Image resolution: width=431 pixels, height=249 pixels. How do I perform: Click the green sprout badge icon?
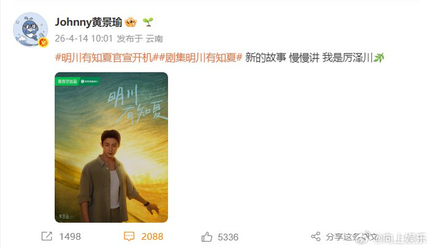148,22
